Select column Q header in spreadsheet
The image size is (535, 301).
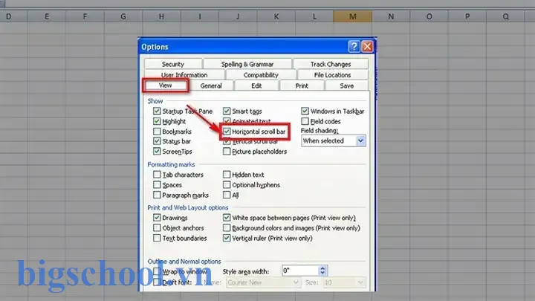point(506,16)
